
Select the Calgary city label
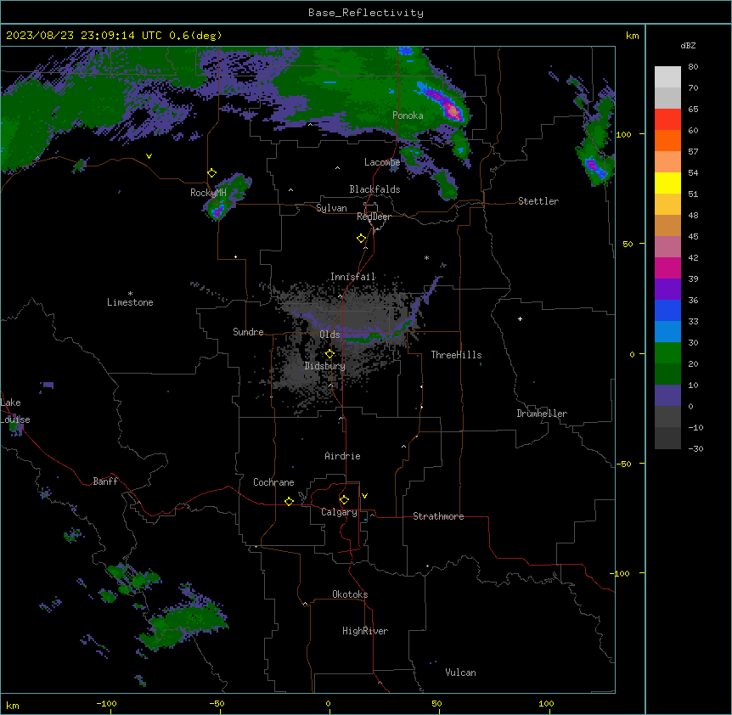[339, 512]
